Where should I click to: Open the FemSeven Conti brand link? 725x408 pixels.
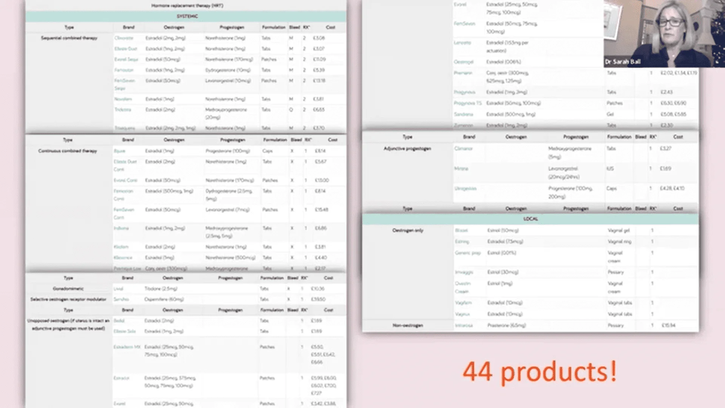click(124, 213)
